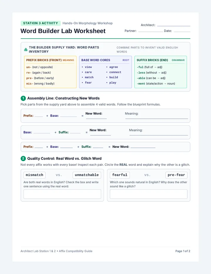Click the GRAMMAR label
This screenshot has width=211, height=274.
pos(178,60)
